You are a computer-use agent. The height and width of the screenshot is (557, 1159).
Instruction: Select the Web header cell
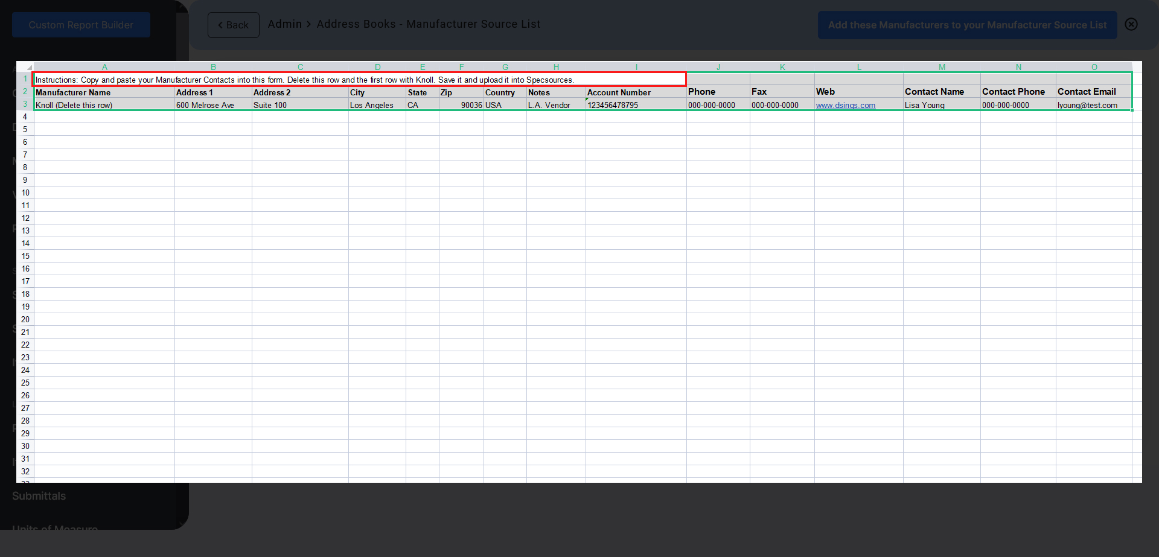[x=859, y=92]
